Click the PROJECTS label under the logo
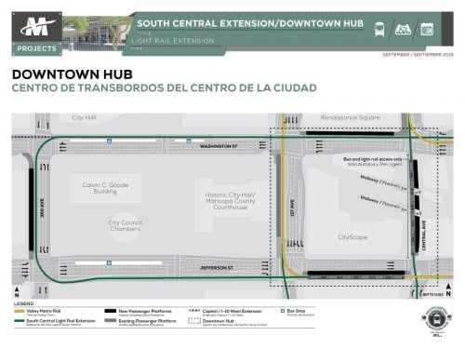465x349 pixels. [x=37, y=48]
